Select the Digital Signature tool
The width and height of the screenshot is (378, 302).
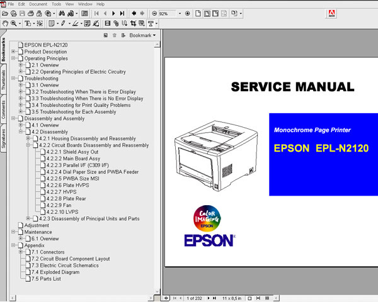(x=96, y=23)
